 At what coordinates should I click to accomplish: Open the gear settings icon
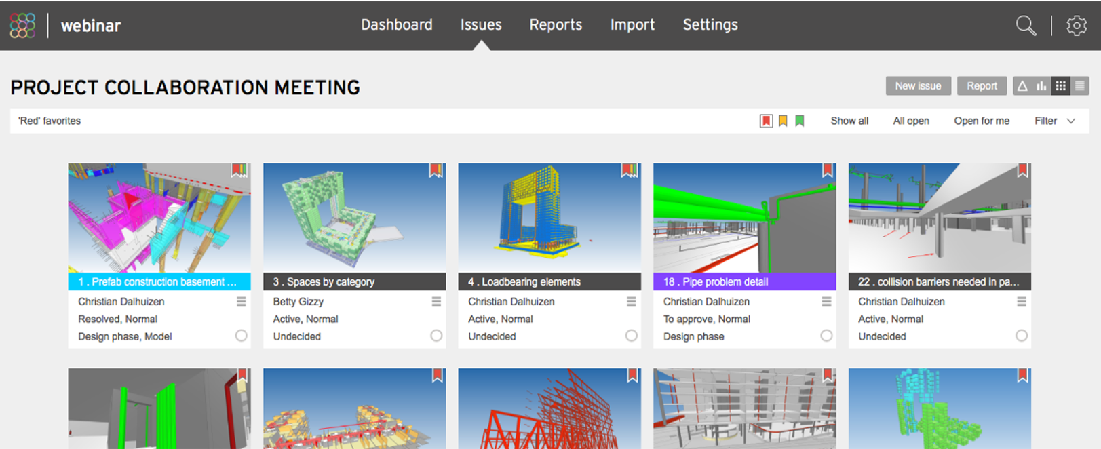point(1077,26)
